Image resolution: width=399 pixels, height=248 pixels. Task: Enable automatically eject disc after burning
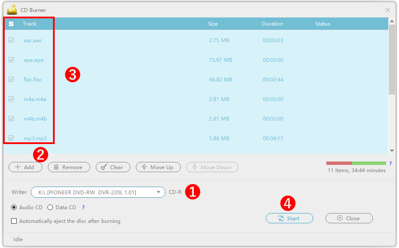(x=14, y=221)
